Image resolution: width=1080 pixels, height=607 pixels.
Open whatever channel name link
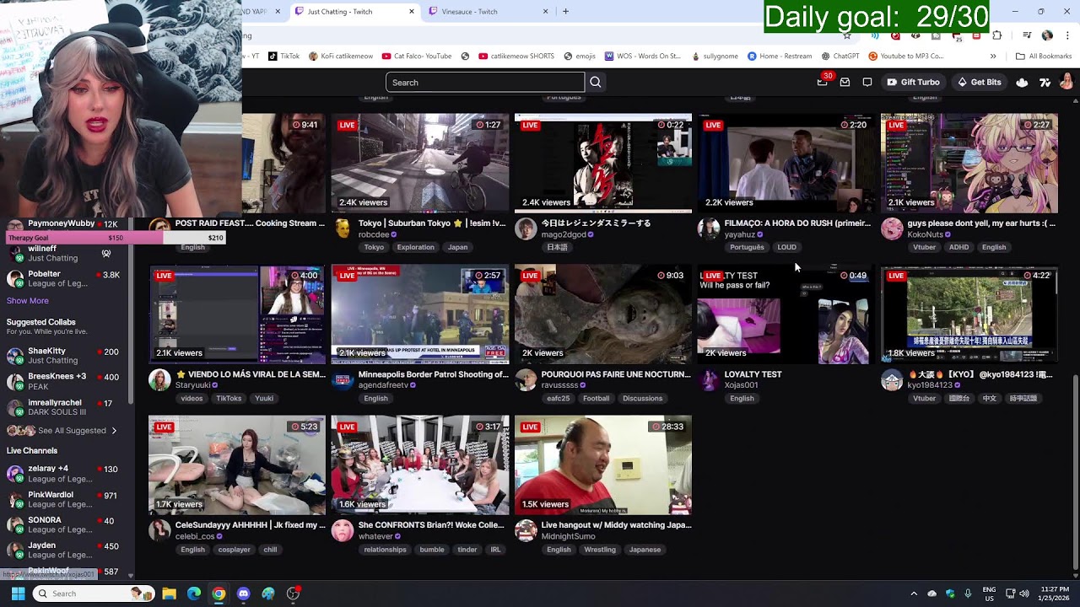tap(375, 536)
